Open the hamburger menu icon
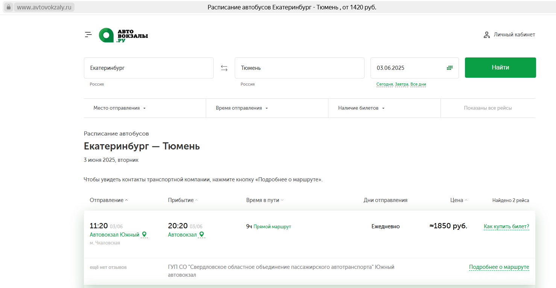556x288 pixels. pos(88,35)
